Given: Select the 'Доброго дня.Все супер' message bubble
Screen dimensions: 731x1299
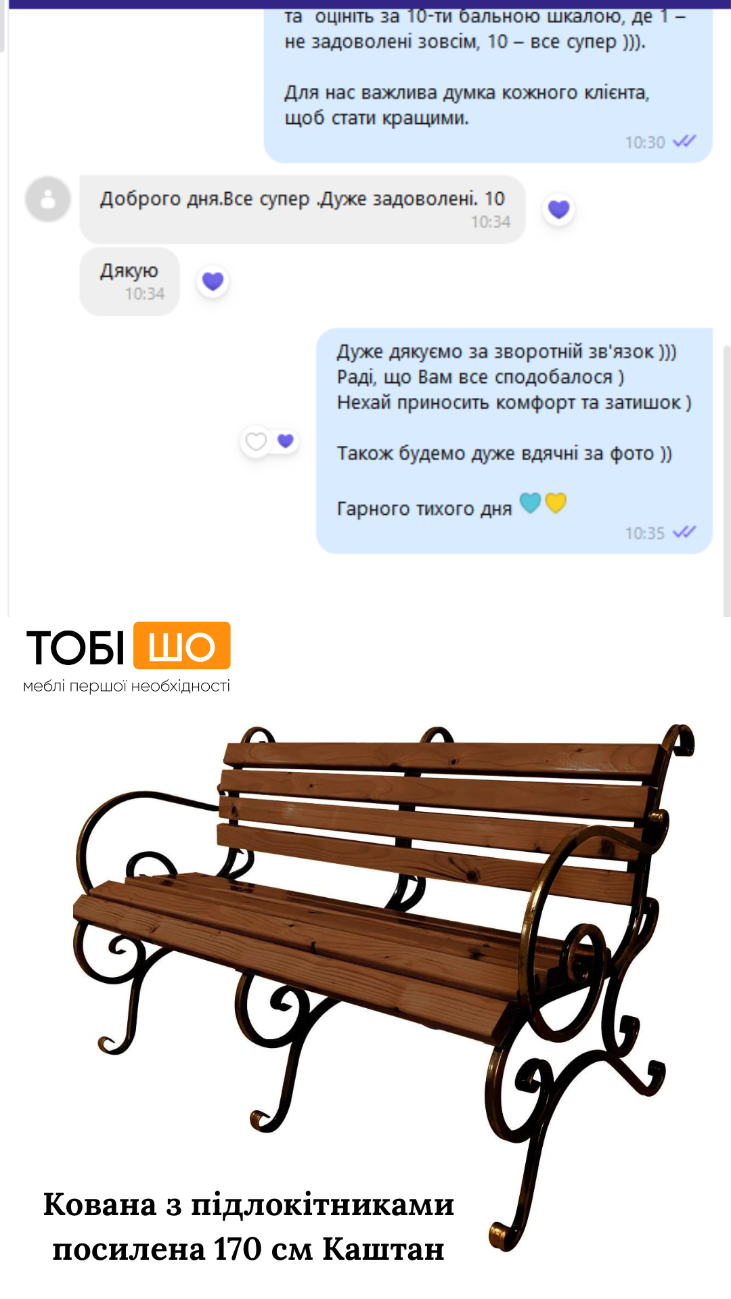Looking at the screenshot, I should [x=303, y=210].
